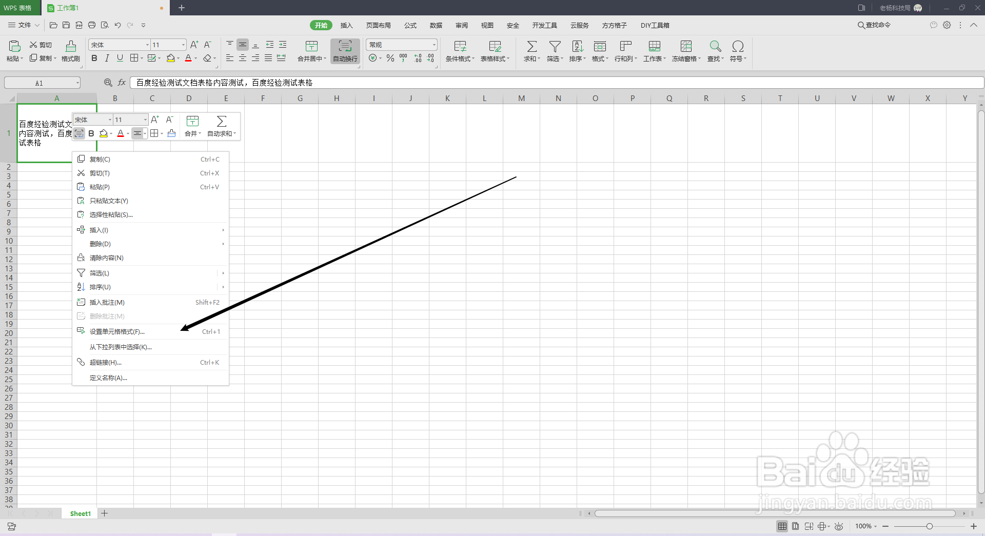Increase font size with the A+ icon
Screen dimensions: 985x536
pos(194,45)
